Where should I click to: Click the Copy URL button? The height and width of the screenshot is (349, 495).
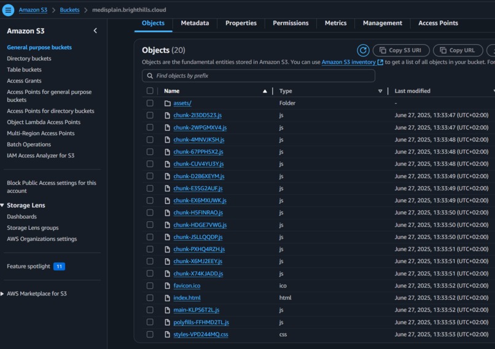click(x=458, y=50)
